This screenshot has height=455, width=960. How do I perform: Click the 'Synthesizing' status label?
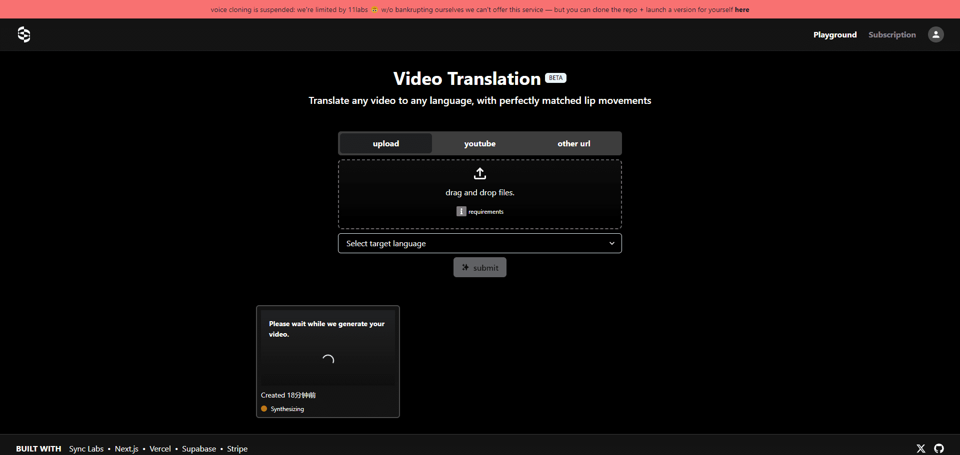pos(287,409)
